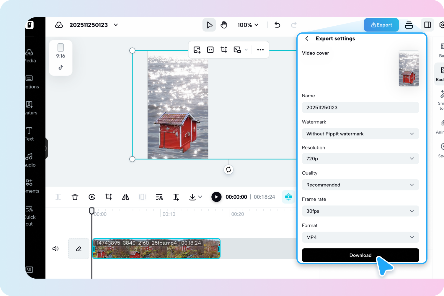This screenshot has width=444, height=296.
Task: Select the Delete clip icon in timeline toolbar
Action: click(x=75, y=197)
